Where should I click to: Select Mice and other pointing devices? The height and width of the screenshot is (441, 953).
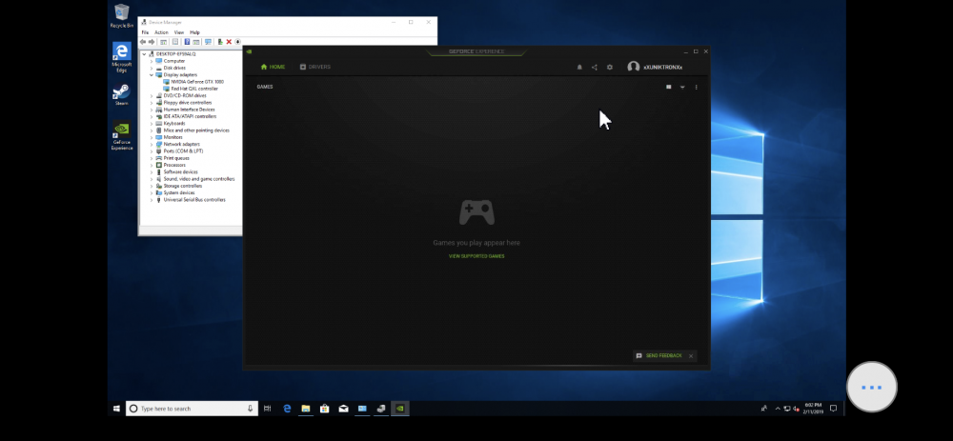tap(196, 130)
